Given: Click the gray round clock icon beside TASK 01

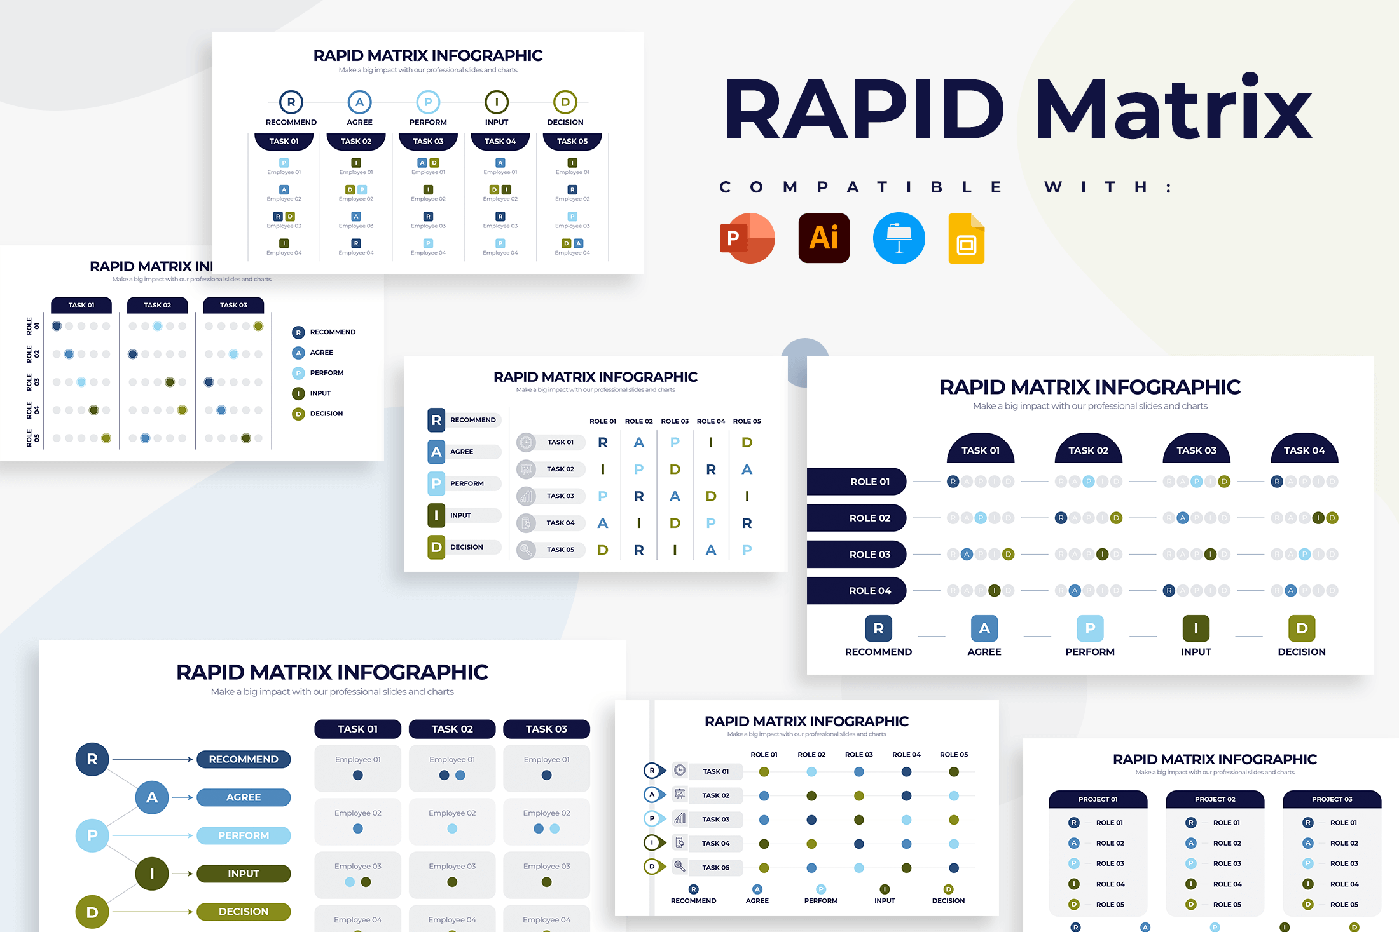Looking at the screenshot, I should [526, 442].
